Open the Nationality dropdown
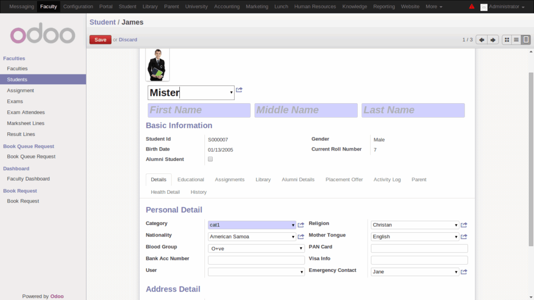The image size is (534, 300). click(x=252, y=236)
